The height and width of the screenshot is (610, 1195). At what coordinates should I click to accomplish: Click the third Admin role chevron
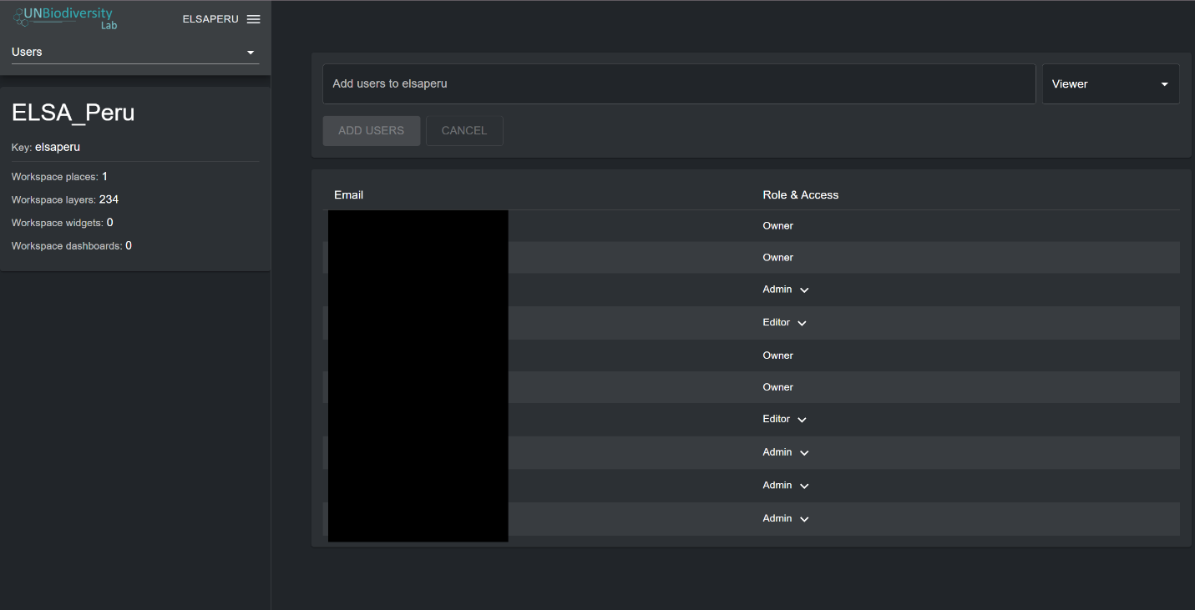click(804, 486)
